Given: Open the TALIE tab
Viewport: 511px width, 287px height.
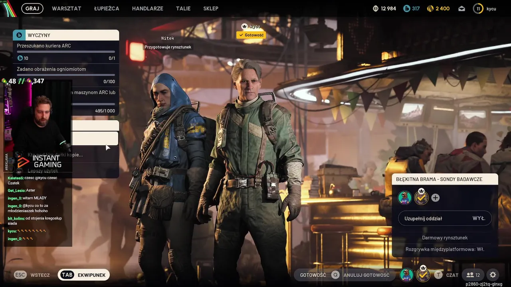Looking at the screenshot, I should pos(183,8).
